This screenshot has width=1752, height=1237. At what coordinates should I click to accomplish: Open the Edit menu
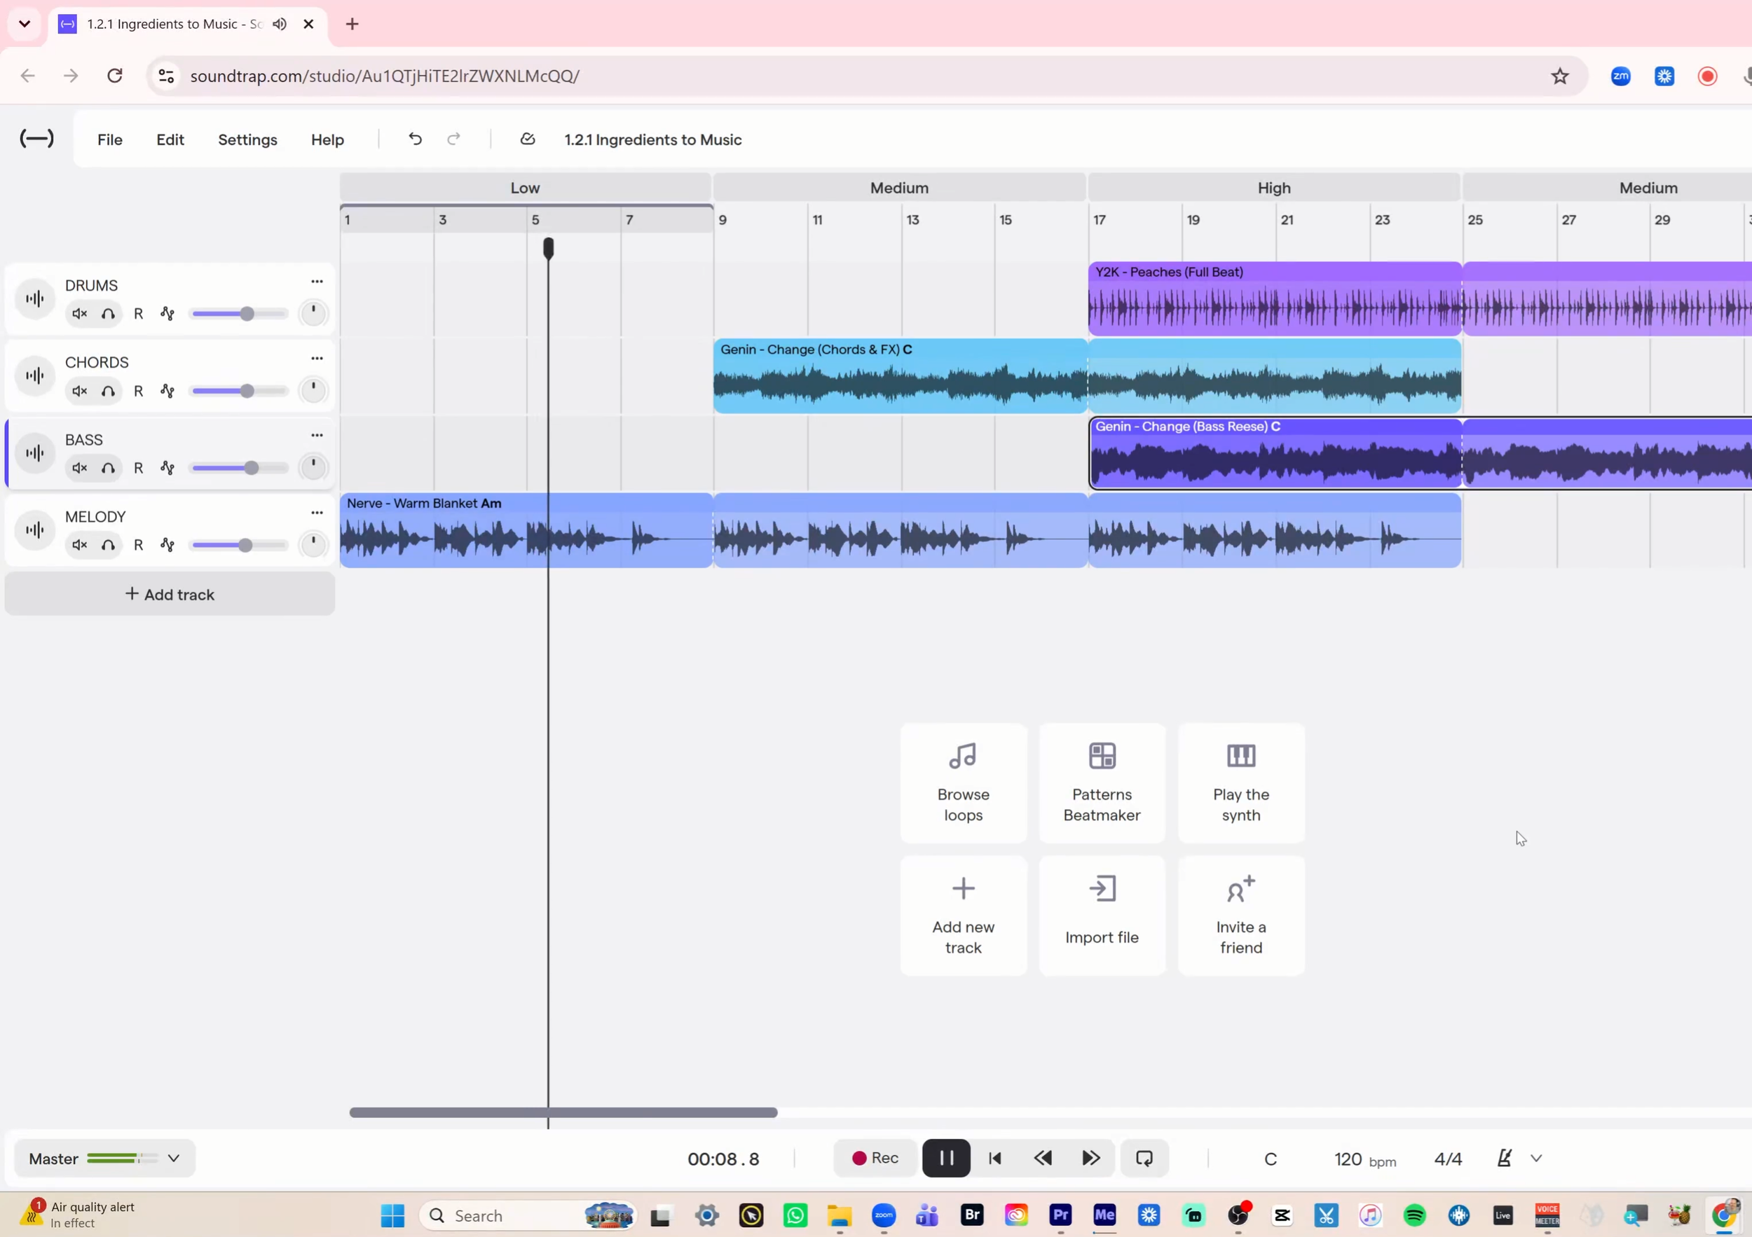(170, 139)
